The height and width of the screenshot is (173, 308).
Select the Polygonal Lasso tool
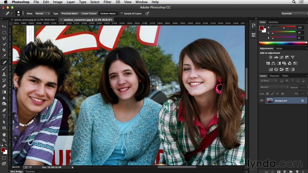pyautogui.click(x=4, y=38)
